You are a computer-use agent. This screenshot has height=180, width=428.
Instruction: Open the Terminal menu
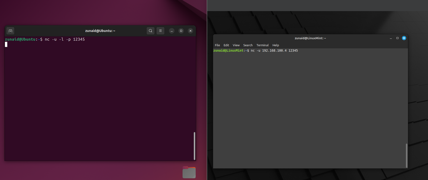[x=263, y=45]
